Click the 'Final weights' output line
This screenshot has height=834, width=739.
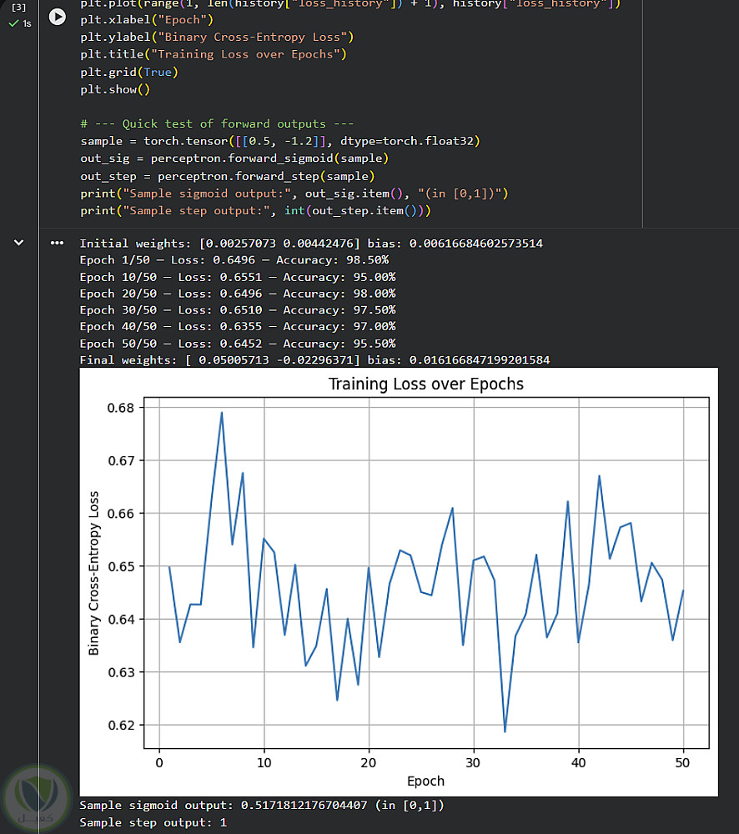314,359
